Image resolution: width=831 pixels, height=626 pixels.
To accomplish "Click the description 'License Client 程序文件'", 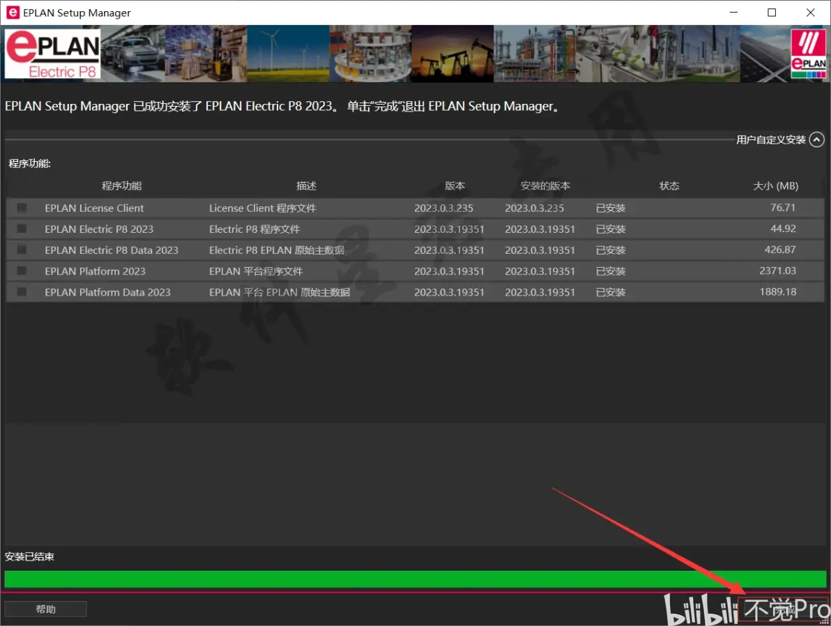I will (262, 208).
